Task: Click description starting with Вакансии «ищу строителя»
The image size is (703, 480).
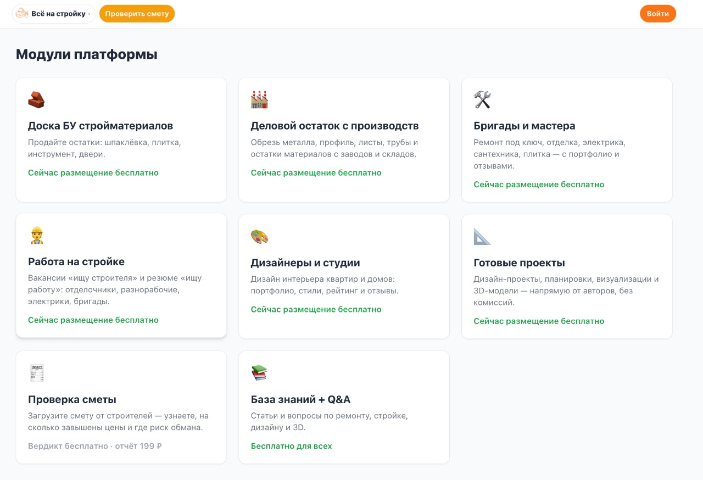Action: click(x=115, y=289)
